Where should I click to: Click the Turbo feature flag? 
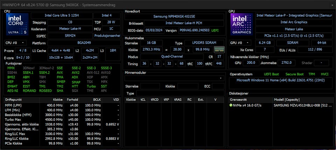point(91,86)
